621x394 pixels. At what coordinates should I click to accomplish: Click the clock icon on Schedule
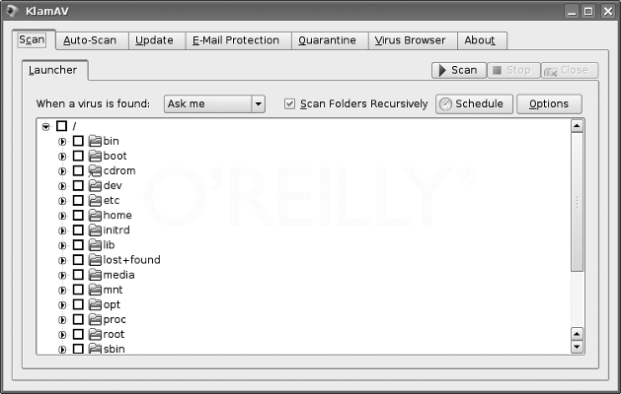pos(445,104)
